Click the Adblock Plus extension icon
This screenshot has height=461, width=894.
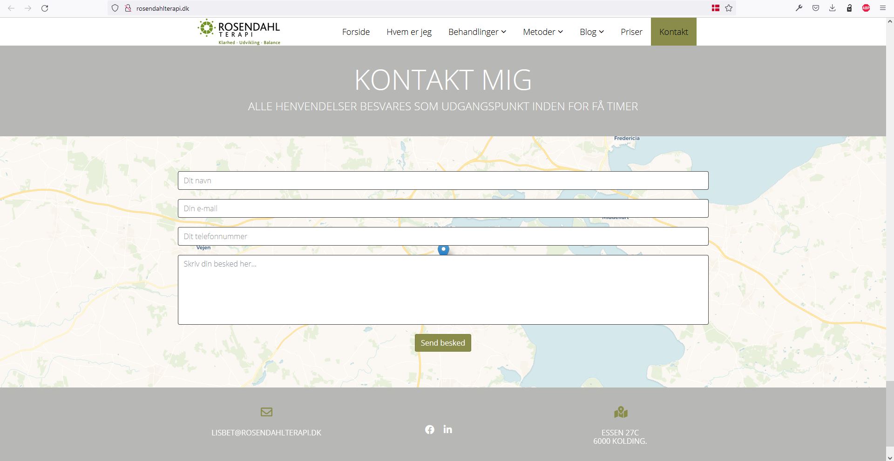866,8
